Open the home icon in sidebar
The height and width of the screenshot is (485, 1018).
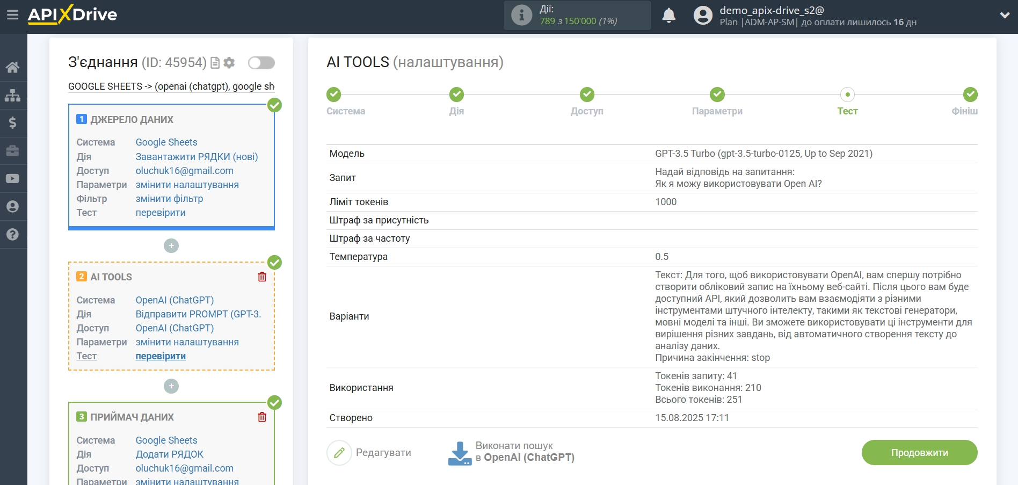tap(12, 67)
